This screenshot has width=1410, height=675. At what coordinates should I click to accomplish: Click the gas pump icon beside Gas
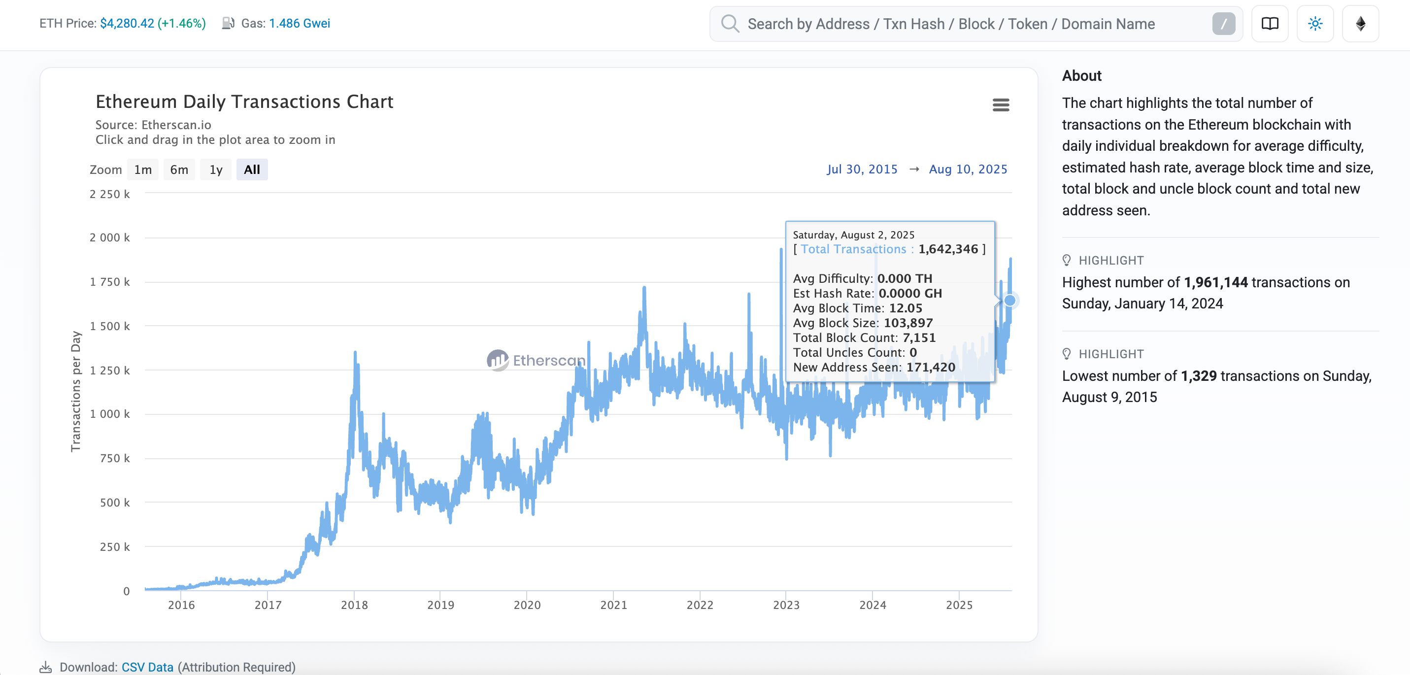228,23
